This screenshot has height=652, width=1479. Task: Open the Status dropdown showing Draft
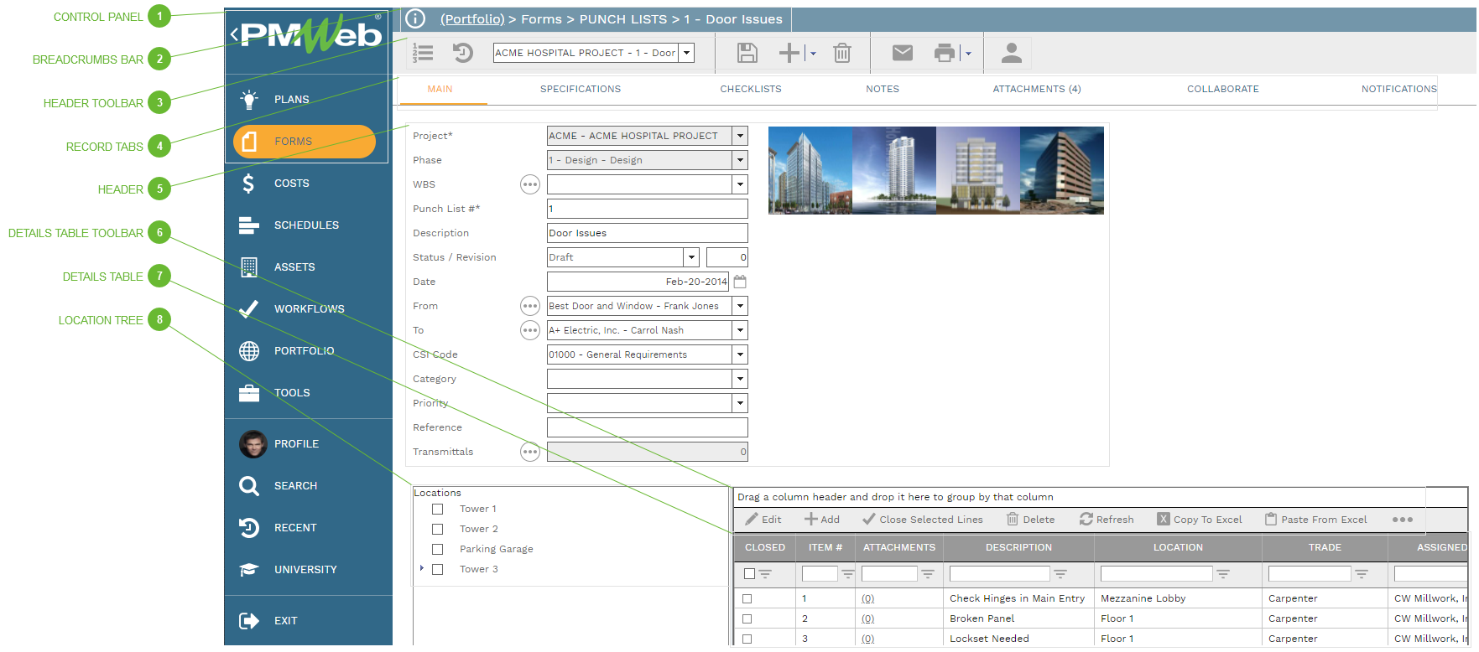tap(691, 257)
